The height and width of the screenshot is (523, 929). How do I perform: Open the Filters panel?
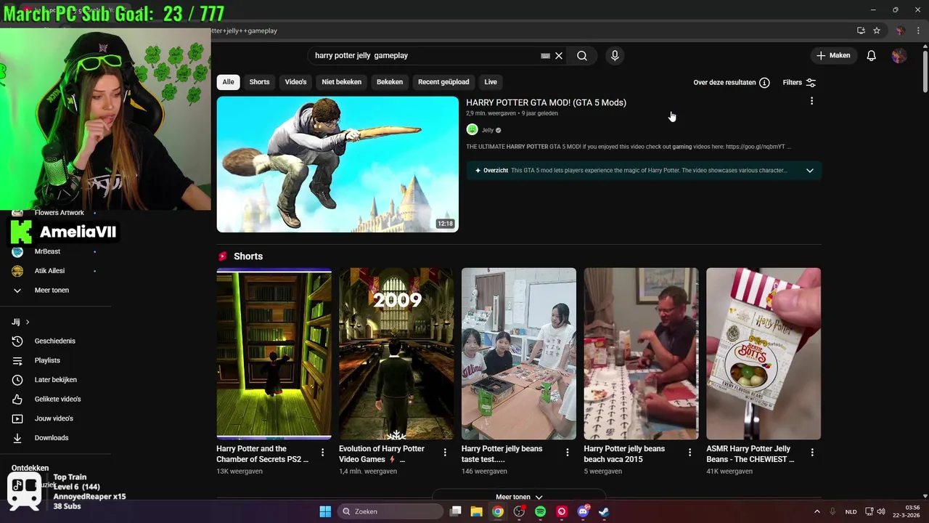[799, 83]
